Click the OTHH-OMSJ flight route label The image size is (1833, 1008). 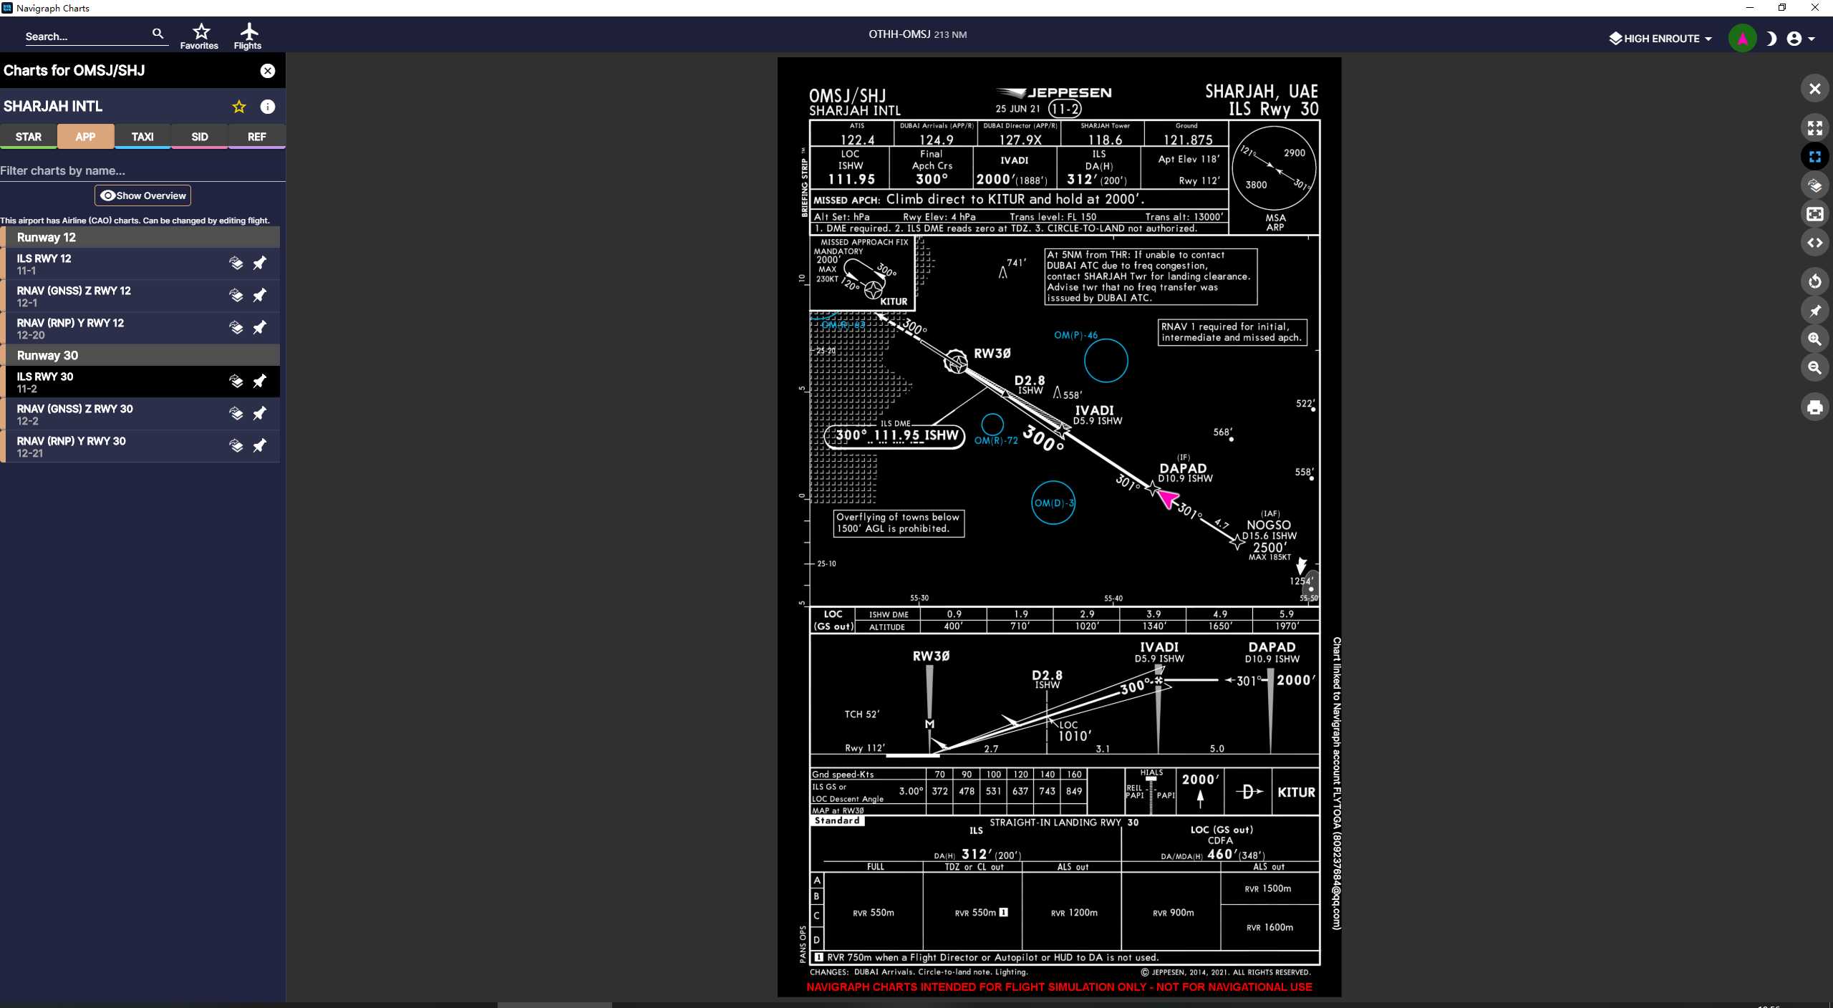click(x=917, y=34)
